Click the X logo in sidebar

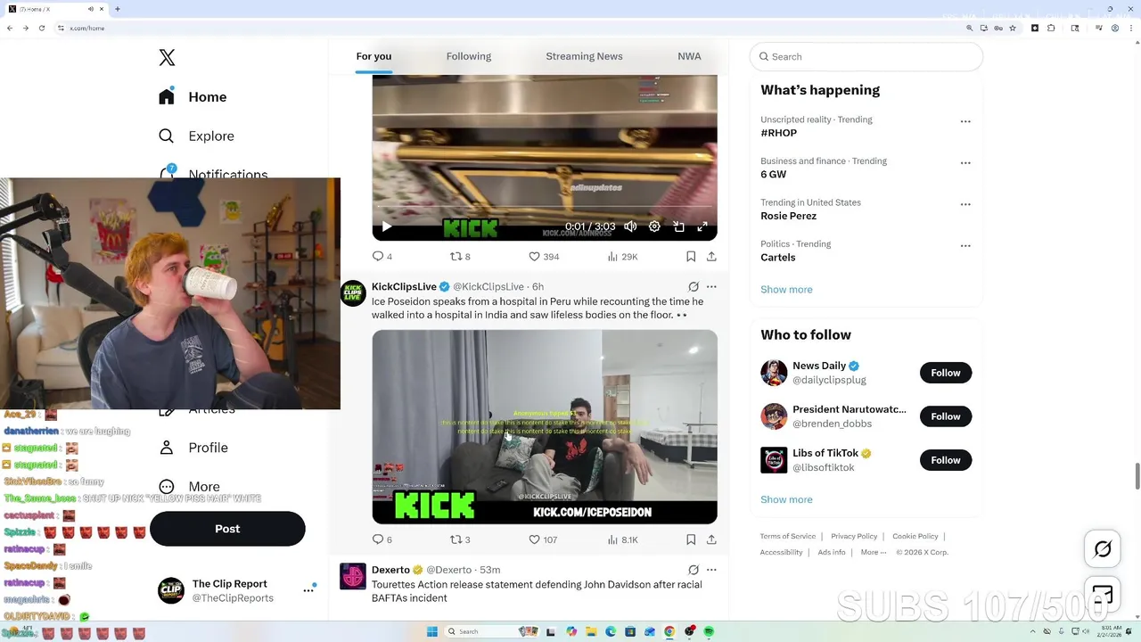[x=167, y=58]
